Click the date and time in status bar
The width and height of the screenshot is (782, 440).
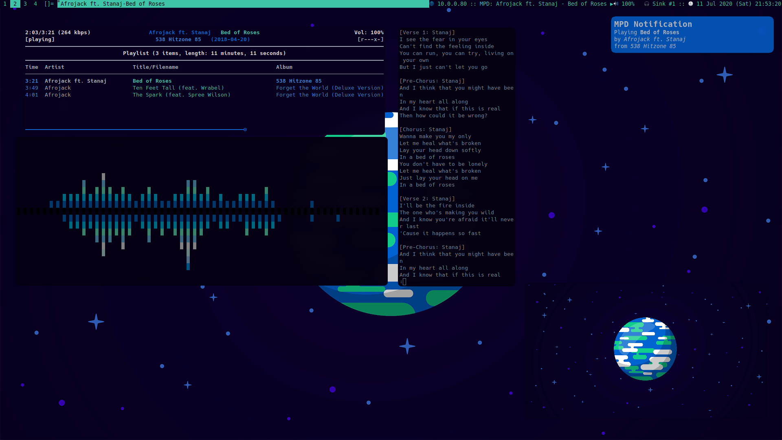[739, 4]
